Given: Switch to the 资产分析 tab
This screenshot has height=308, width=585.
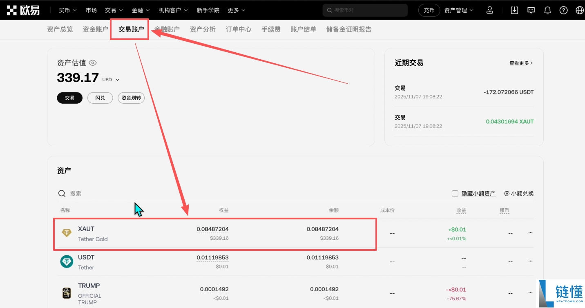Looking at the screenshot, I should coord(203,29).
